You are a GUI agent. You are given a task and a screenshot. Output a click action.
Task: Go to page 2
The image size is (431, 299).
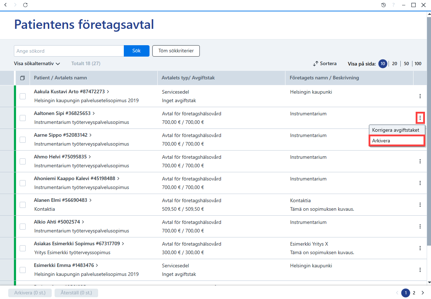point(414,293)
